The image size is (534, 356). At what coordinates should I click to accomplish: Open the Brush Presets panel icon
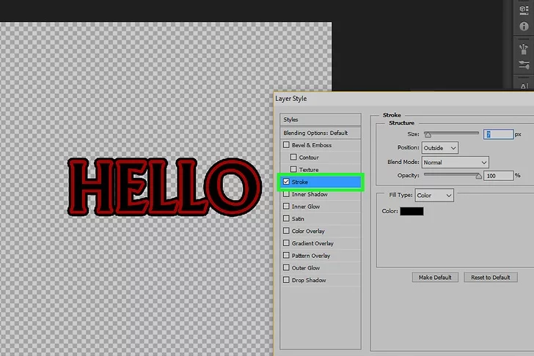pos(524,50)
